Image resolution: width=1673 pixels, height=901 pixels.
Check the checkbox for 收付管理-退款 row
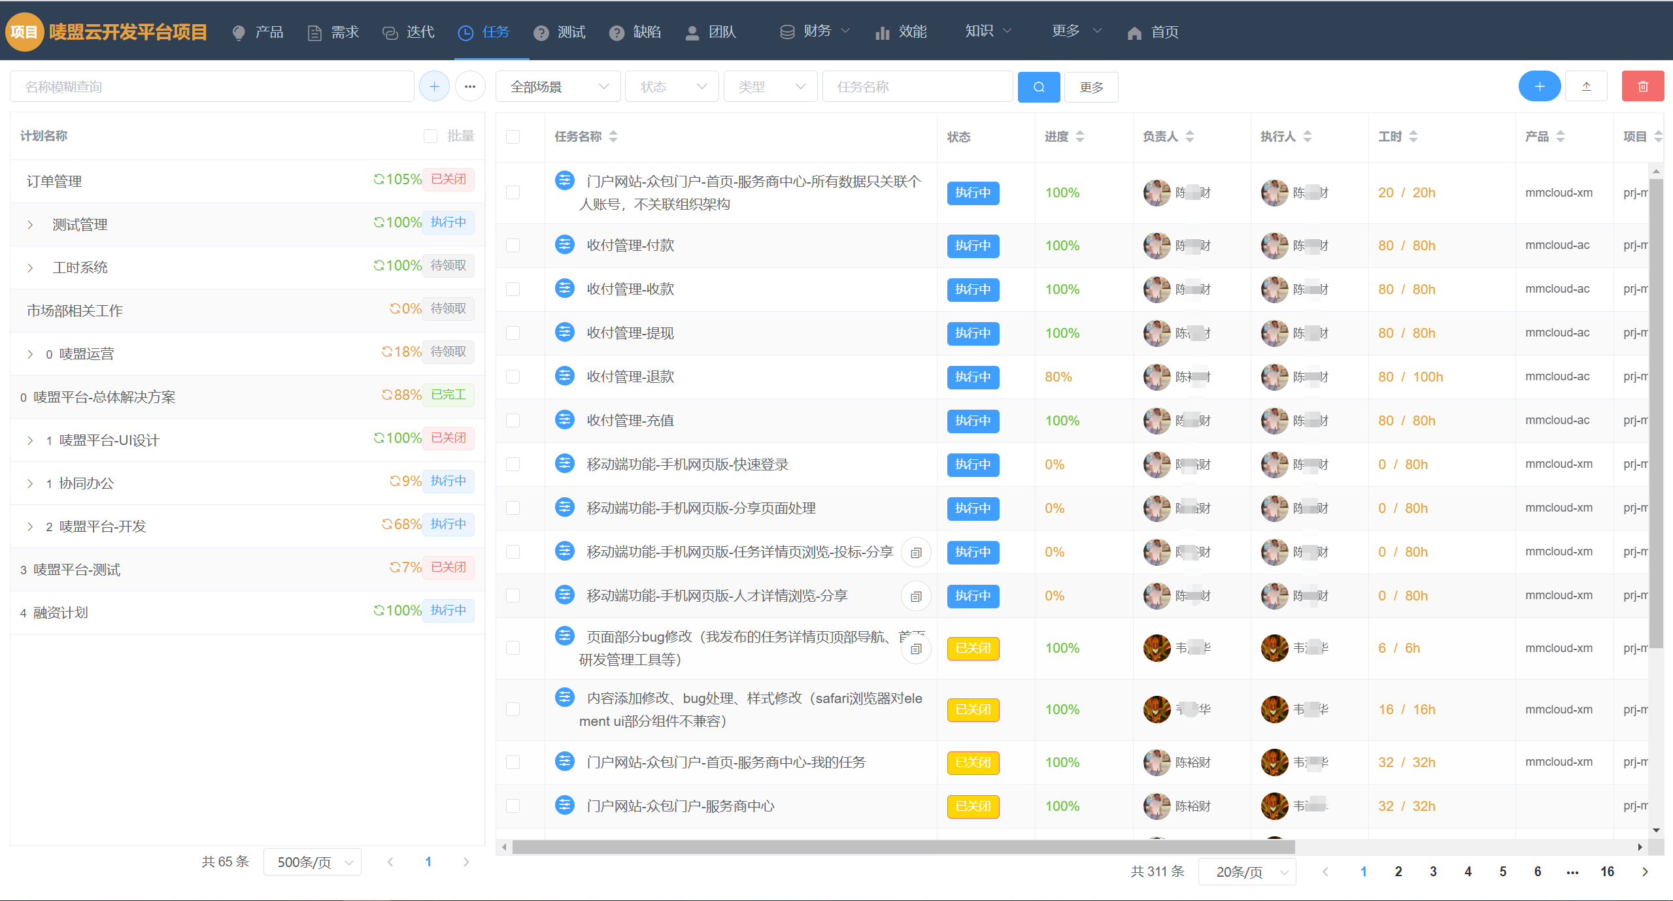(513, 377)
